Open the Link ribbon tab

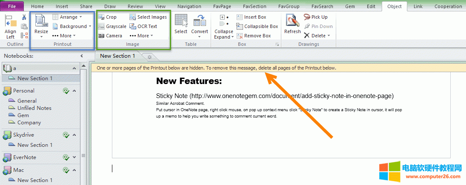click(x=418, y=6)
